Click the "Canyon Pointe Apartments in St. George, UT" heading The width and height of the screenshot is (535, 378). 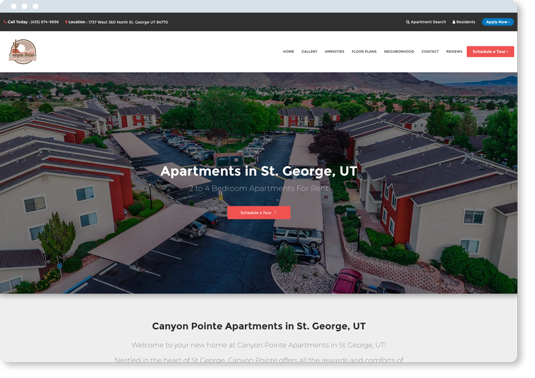point(259,326)
